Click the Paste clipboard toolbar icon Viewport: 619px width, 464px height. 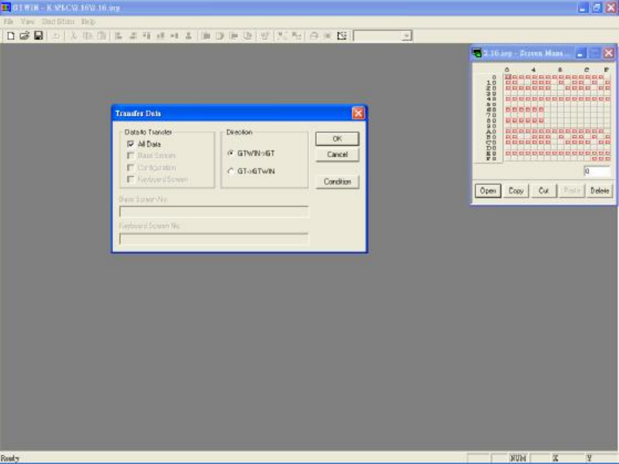[x=102, y=36]
